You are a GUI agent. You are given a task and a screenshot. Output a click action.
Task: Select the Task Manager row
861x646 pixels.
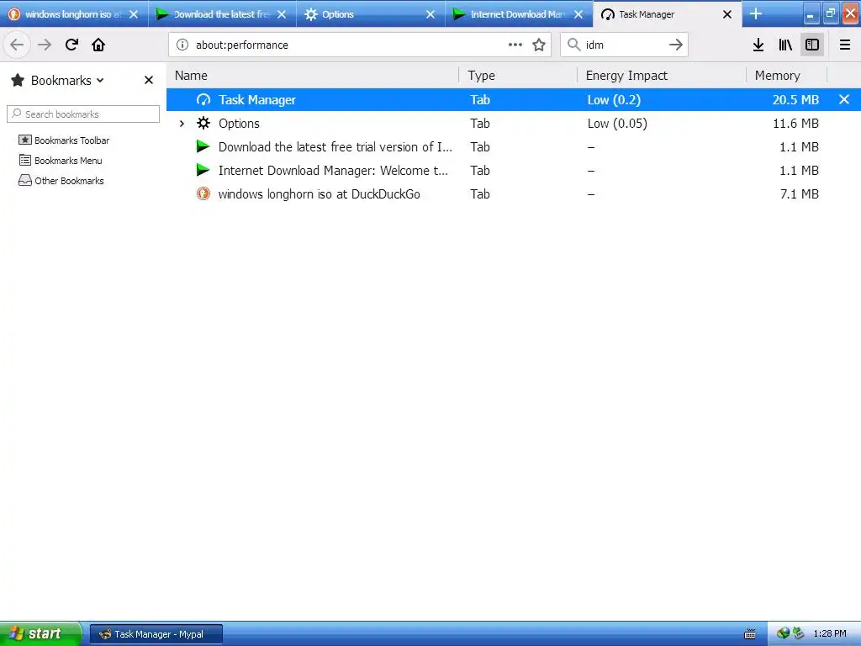click(514, 99)
